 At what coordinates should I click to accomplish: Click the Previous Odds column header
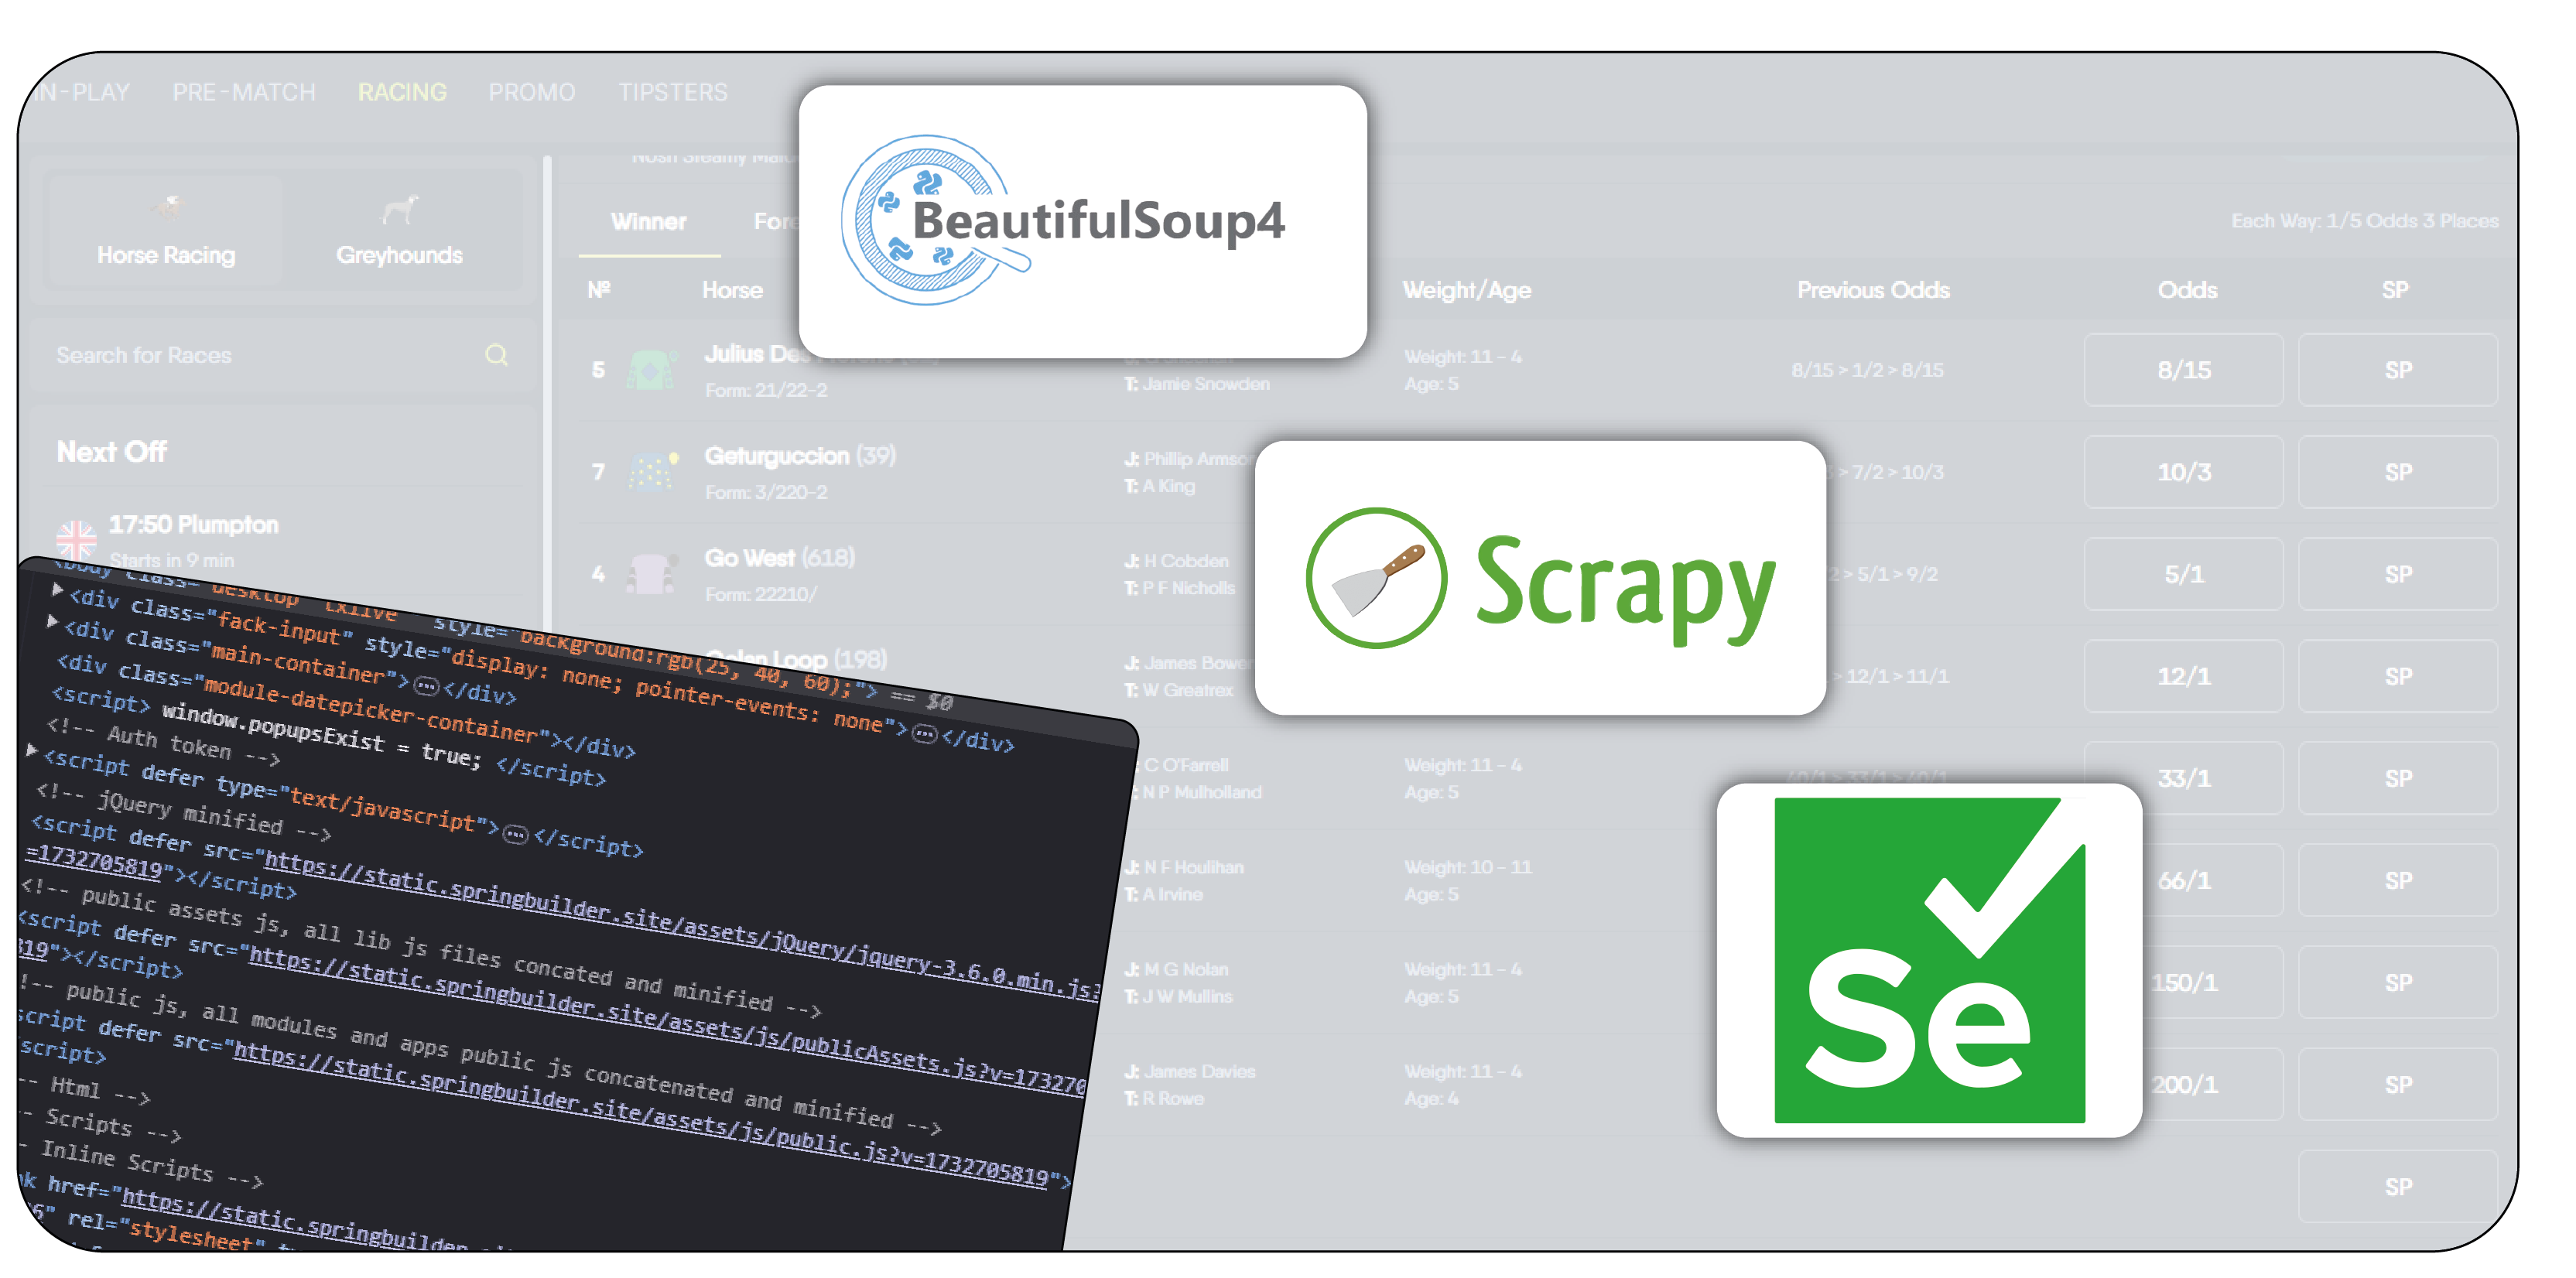pyautogui.click(x=1873, y=290)
